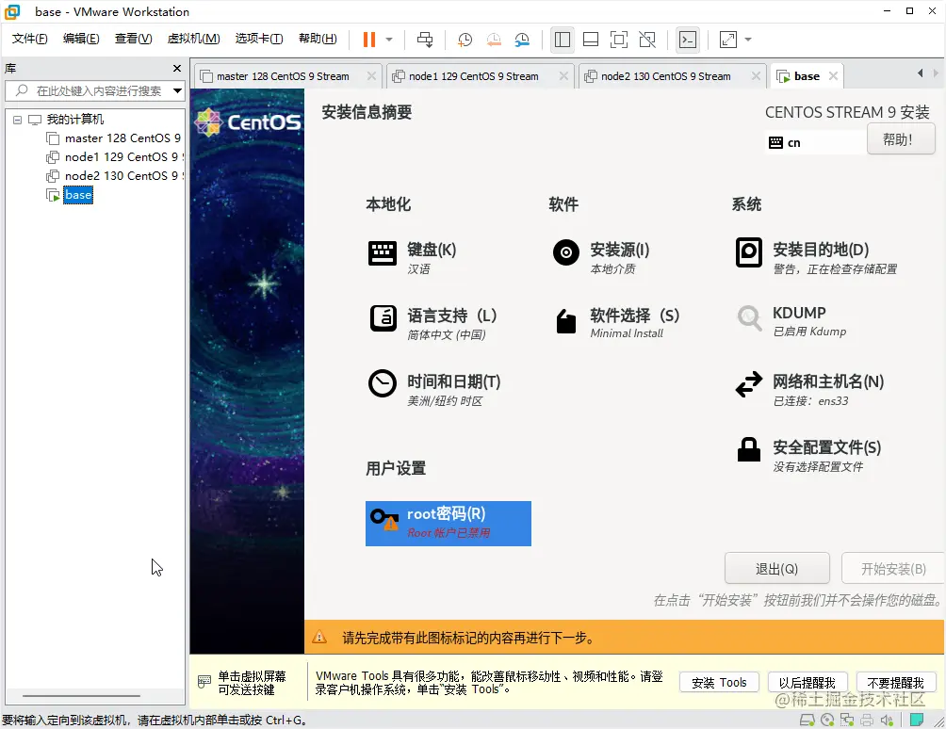The image size is (946, 729).
Task: Select master 128 CentOS 9 in library
Action: 122,138
